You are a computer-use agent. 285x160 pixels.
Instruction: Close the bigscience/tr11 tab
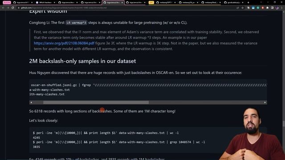(x=32, y=3)
